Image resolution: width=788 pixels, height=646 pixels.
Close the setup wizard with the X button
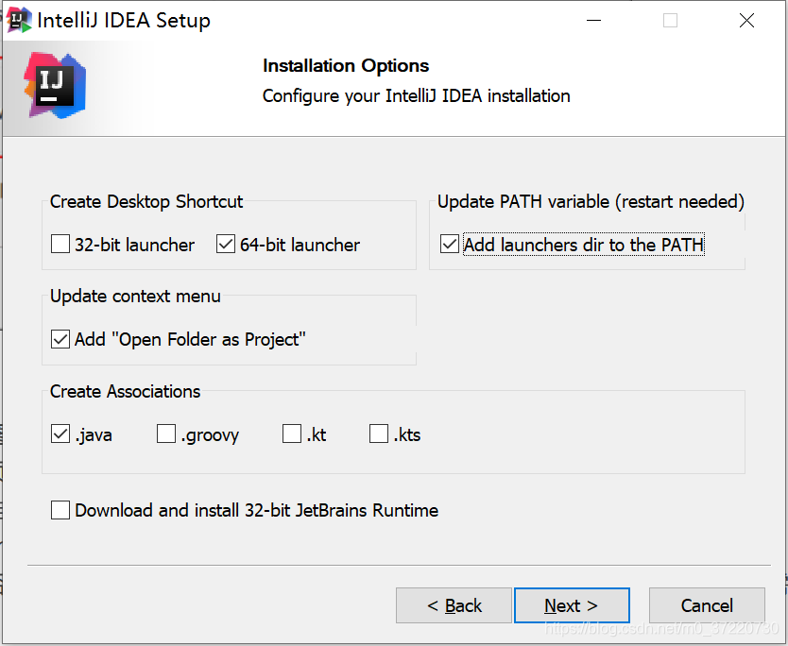(x=747, y=19)
